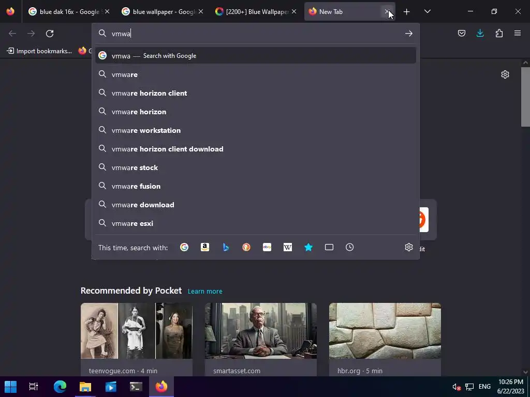This screenshot has height=397, width=530.
Task: Search this time with Bing icon
Action: pos(226,247)
